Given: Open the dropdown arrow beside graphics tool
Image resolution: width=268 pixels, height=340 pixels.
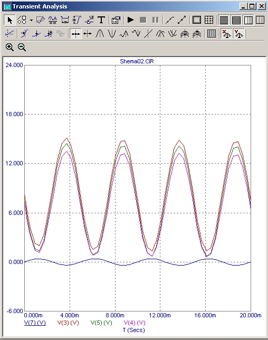Looking at the screenshot, I should (32, 20).
